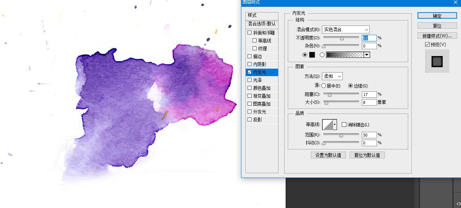This screenshot has width=461, height=208.
Task: Adjust the 范围 slider
Action: (x=341, y=135)
